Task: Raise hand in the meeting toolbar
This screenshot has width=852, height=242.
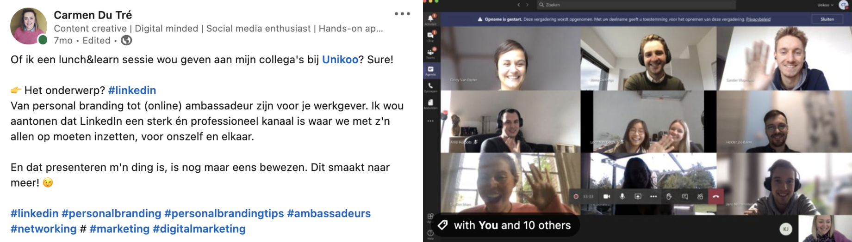Action: tap(669, 196)
